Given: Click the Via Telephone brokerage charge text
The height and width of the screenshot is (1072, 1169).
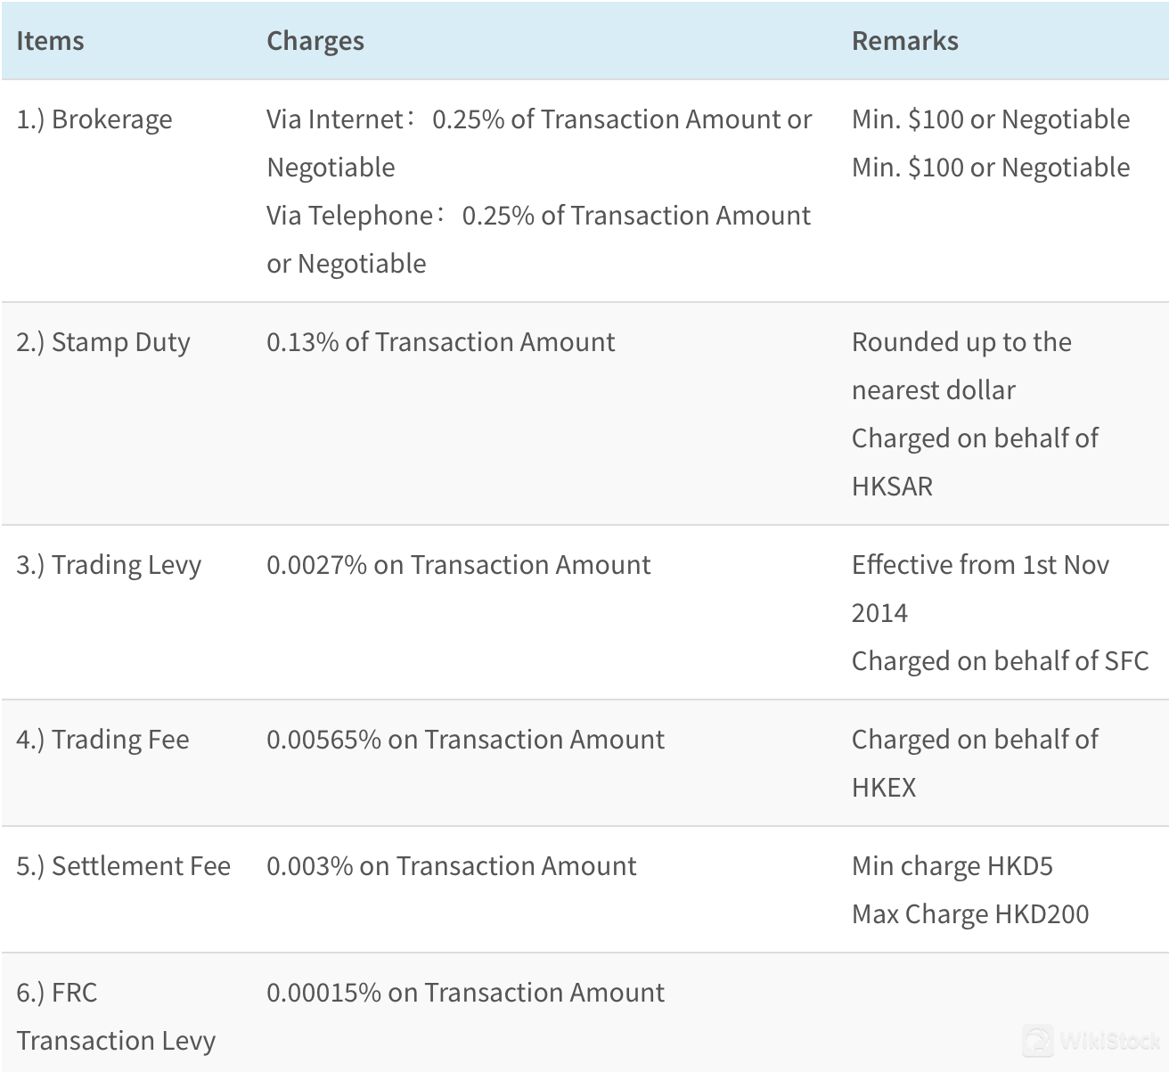Looking at the screenshot, I should pyautogui.click(x=539, y=240).
